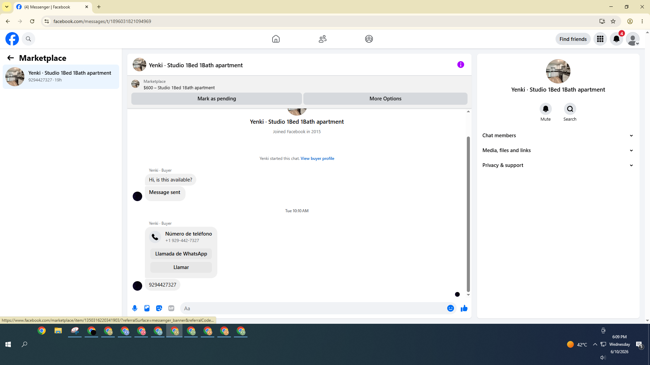
Task: Open the Windows notification center
Action: (x=640, y=345)
